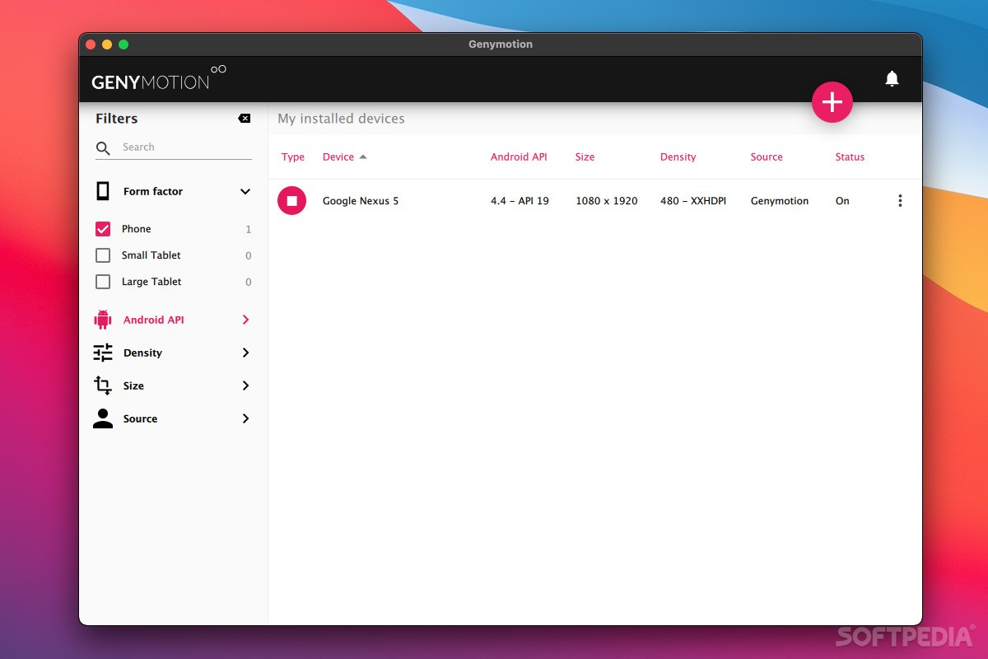Expand the Android API filter chevron
Screen dimensions: 988x659
point(245,320)
